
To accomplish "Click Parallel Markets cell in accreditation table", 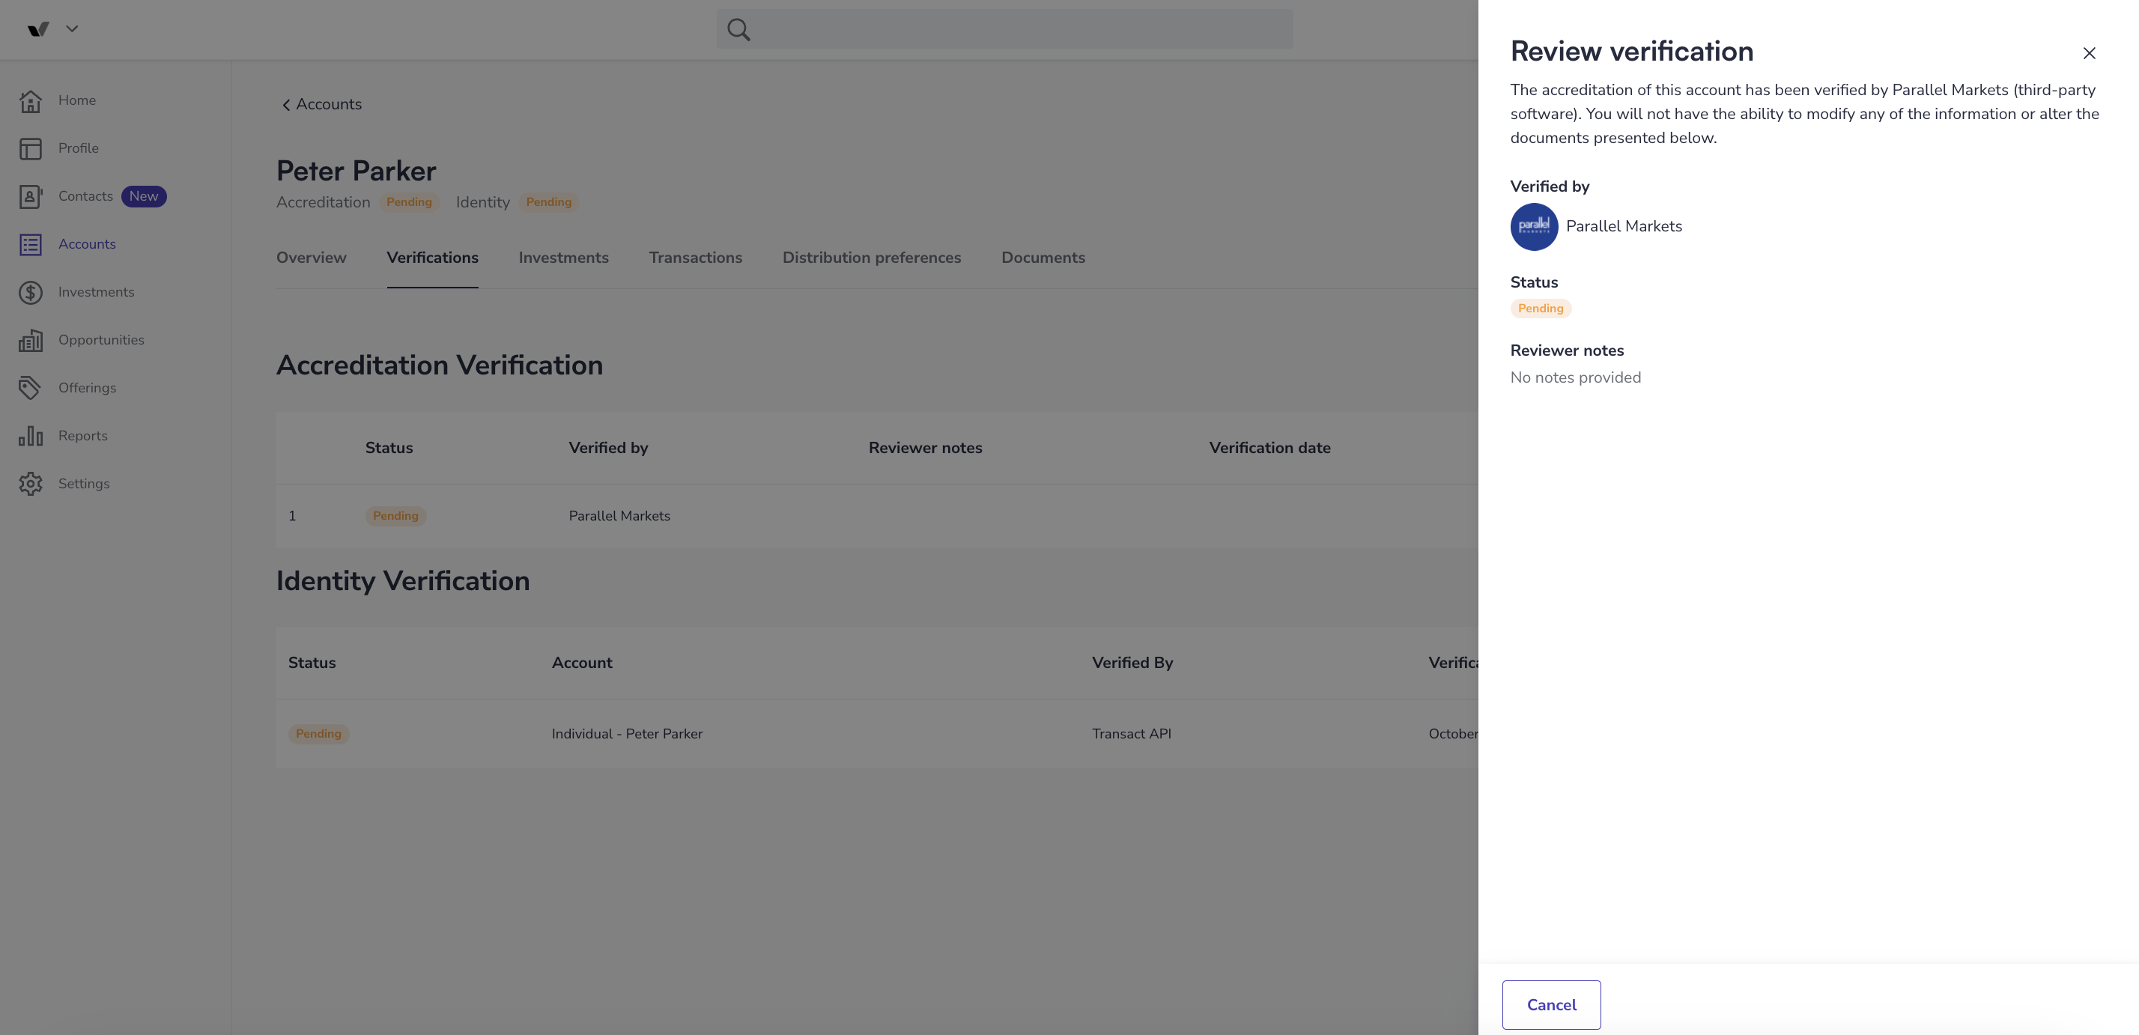I will point(619,516).
